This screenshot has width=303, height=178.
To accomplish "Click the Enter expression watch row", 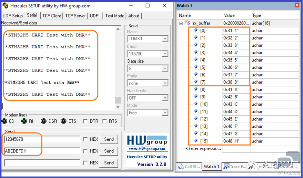I will (203, 148).
